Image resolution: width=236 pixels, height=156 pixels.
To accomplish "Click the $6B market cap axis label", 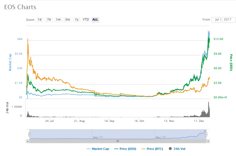I will coord(20,39).
